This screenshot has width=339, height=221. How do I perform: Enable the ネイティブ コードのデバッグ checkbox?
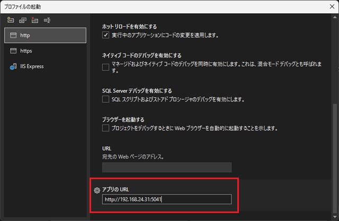[x=105, y=67]
